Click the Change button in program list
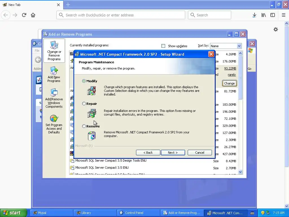Viewport: 289px width, 217px height. 229,83
